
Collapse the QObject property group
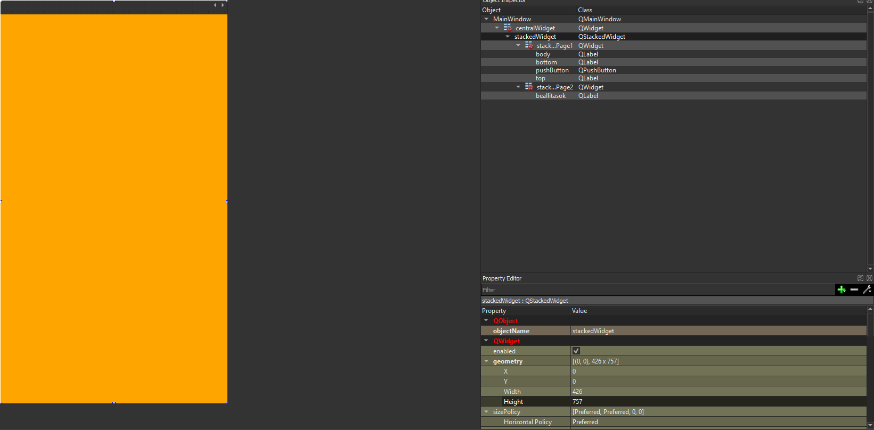tap(486, 320)
